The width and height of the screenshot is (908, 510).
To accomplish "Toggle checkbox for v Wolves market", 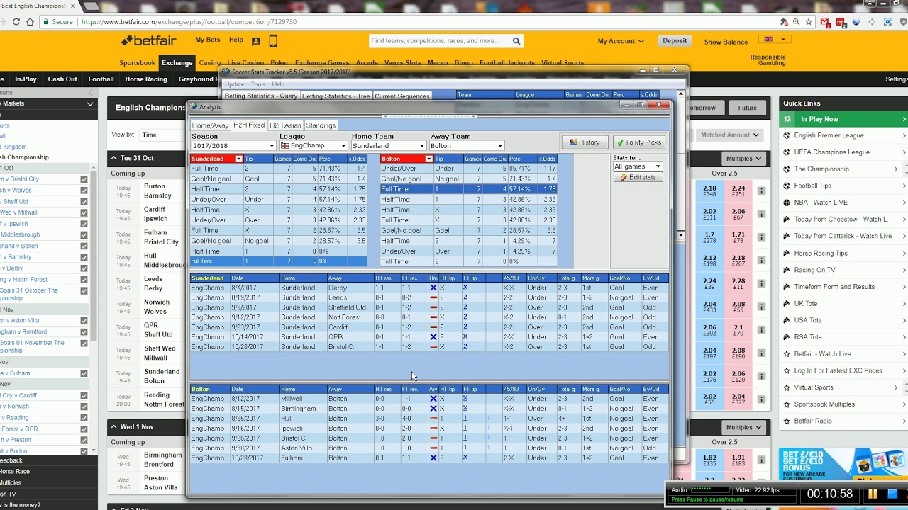I will click(x=84, y=191).
